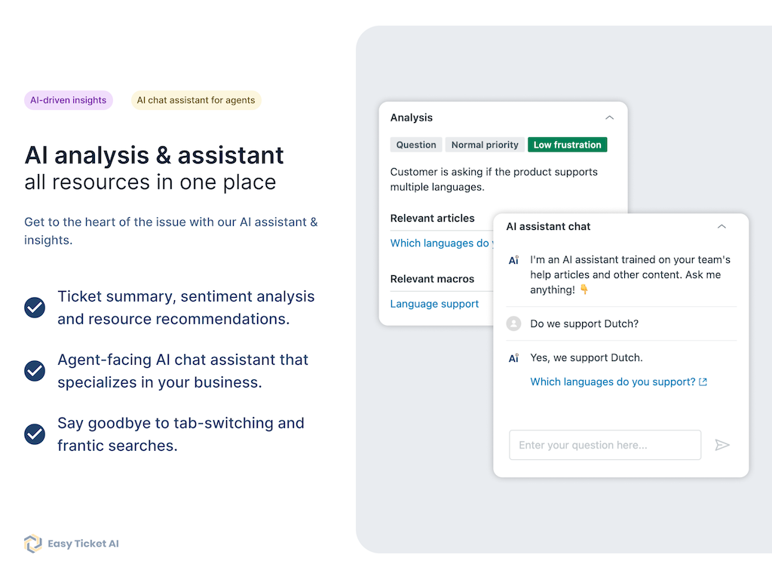The width and height of the screenshot is (772, 579).
Task: Click the checkmark icon beside 'Ticket summary' bullet
Action: tap(35, 308)
